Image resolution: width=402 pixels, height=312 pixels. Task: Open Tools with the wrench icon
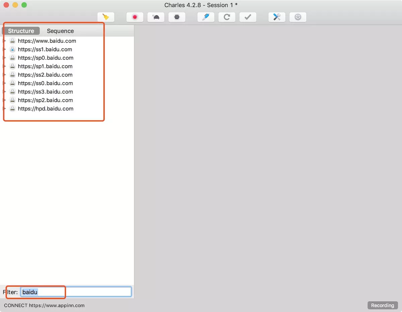point(277,17)
